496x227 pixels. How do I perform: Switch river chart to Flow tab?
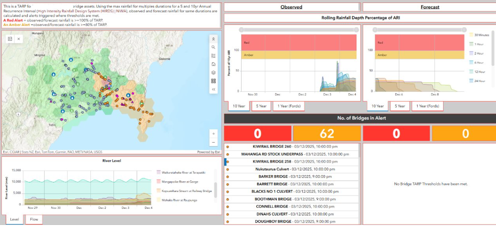pyautogui.click(x=34, y=219)
